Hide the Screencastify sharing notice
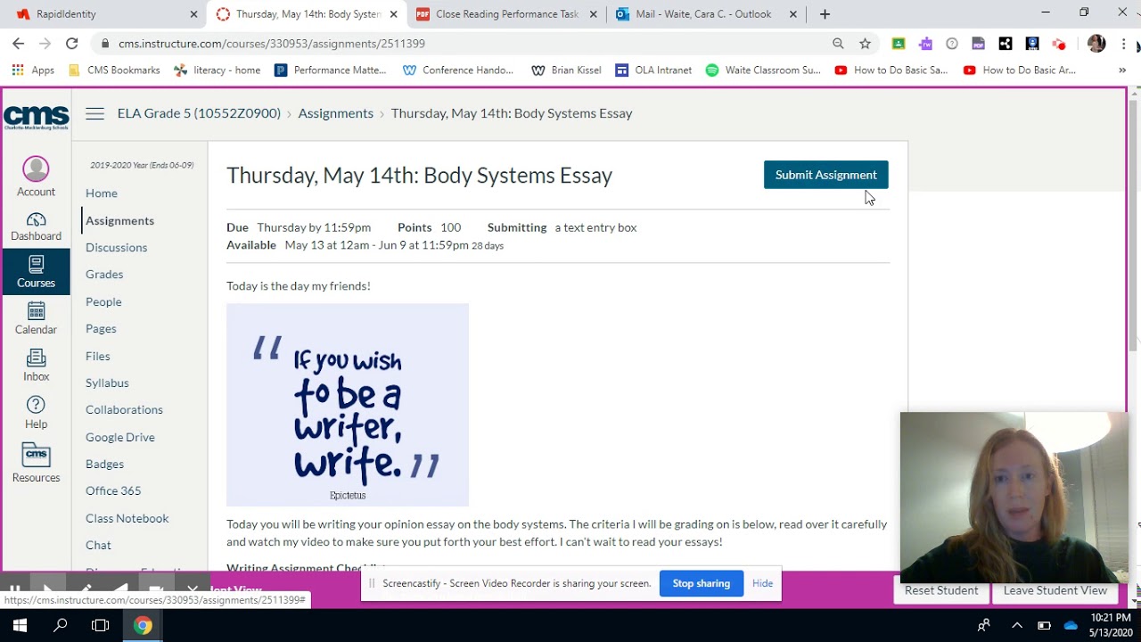The height and width of the screenshot is (642, 1141). pos(762,583)
